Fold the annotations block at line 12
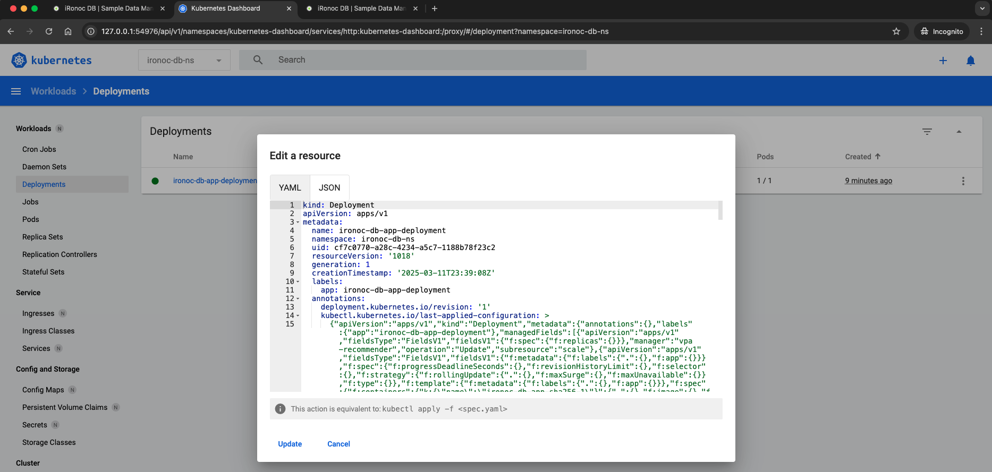Screen dimensions: 992x472 [x=298, y=299]
